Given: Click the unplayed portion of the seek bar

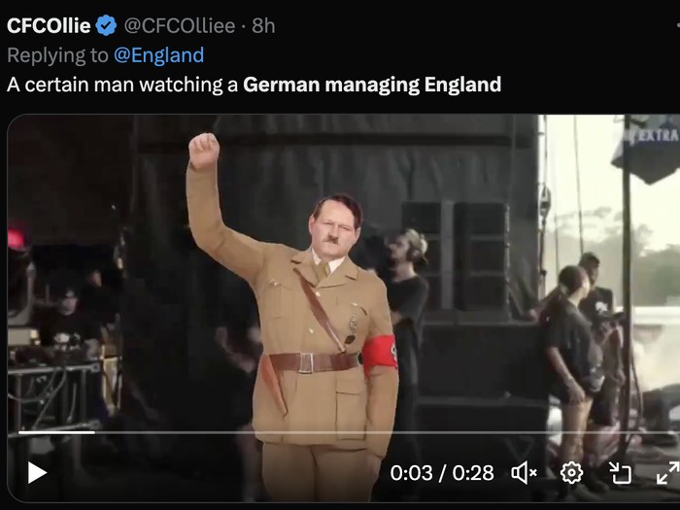Looking at the screenshot, I should (388, 432).
